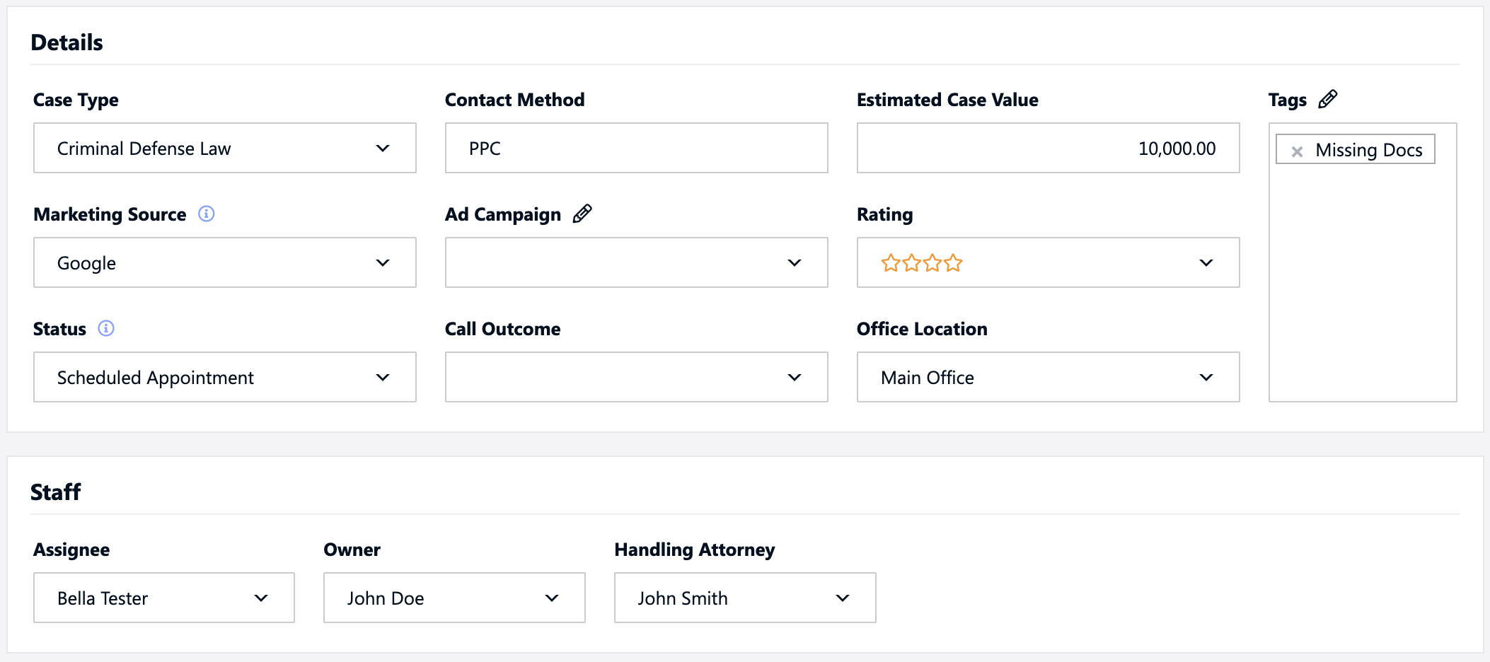View the Status info icon
Viewport: 1490px width, 662px height.
click(x=105, y=327)
